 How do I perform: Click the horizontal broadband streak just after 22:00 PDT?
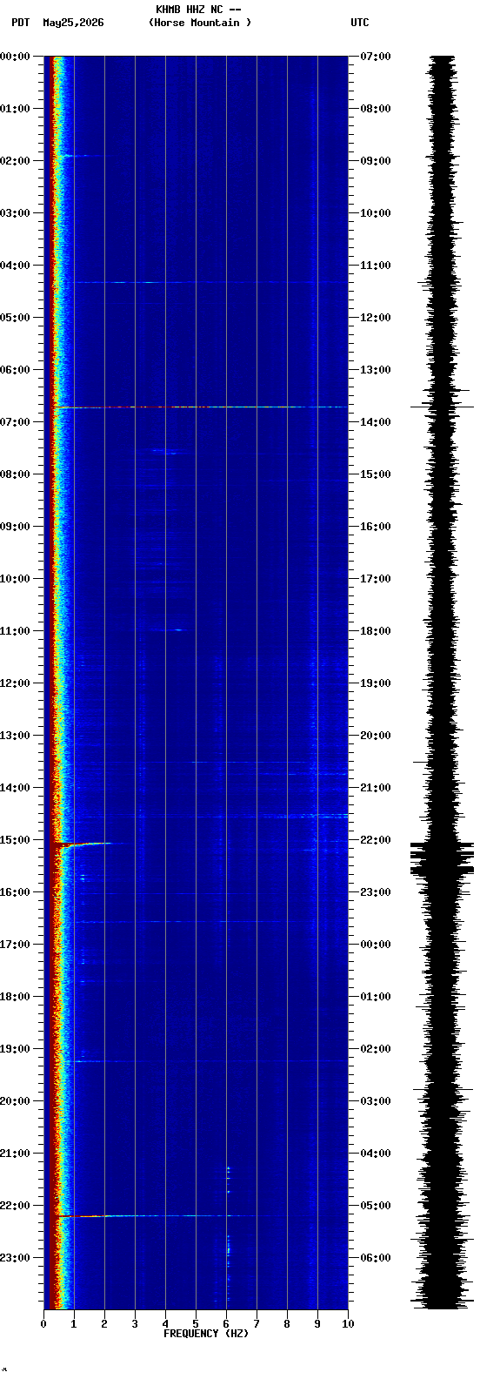coord(165,1215)
